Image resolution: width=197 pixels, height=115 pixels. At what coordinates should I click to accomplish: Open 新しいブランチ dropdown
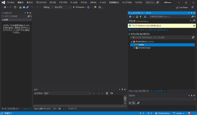pos(135,30)
